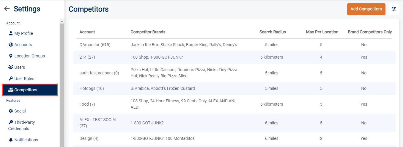The image size is (403, 147).
Task: Click the Notifications bell icon
Action: (x=11, y=140)
